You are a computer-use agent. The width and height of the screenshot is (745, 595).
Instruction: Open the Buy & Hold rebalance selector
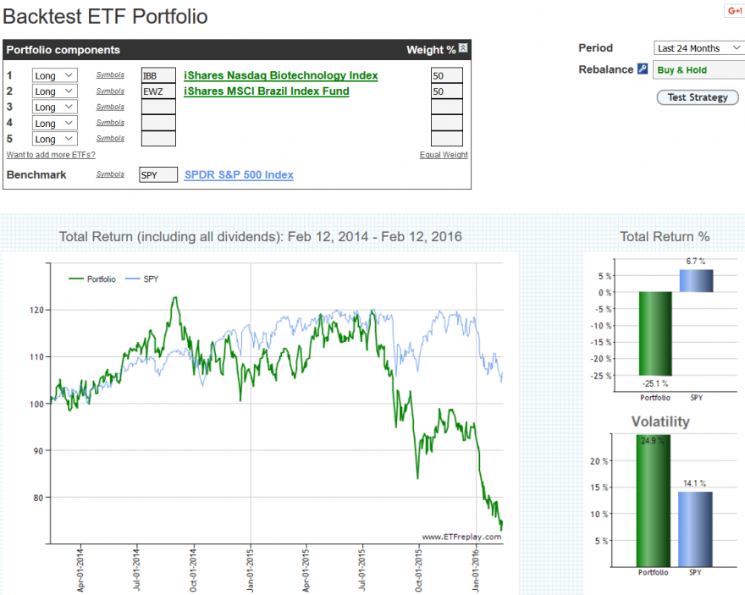[x=699, y=70]
